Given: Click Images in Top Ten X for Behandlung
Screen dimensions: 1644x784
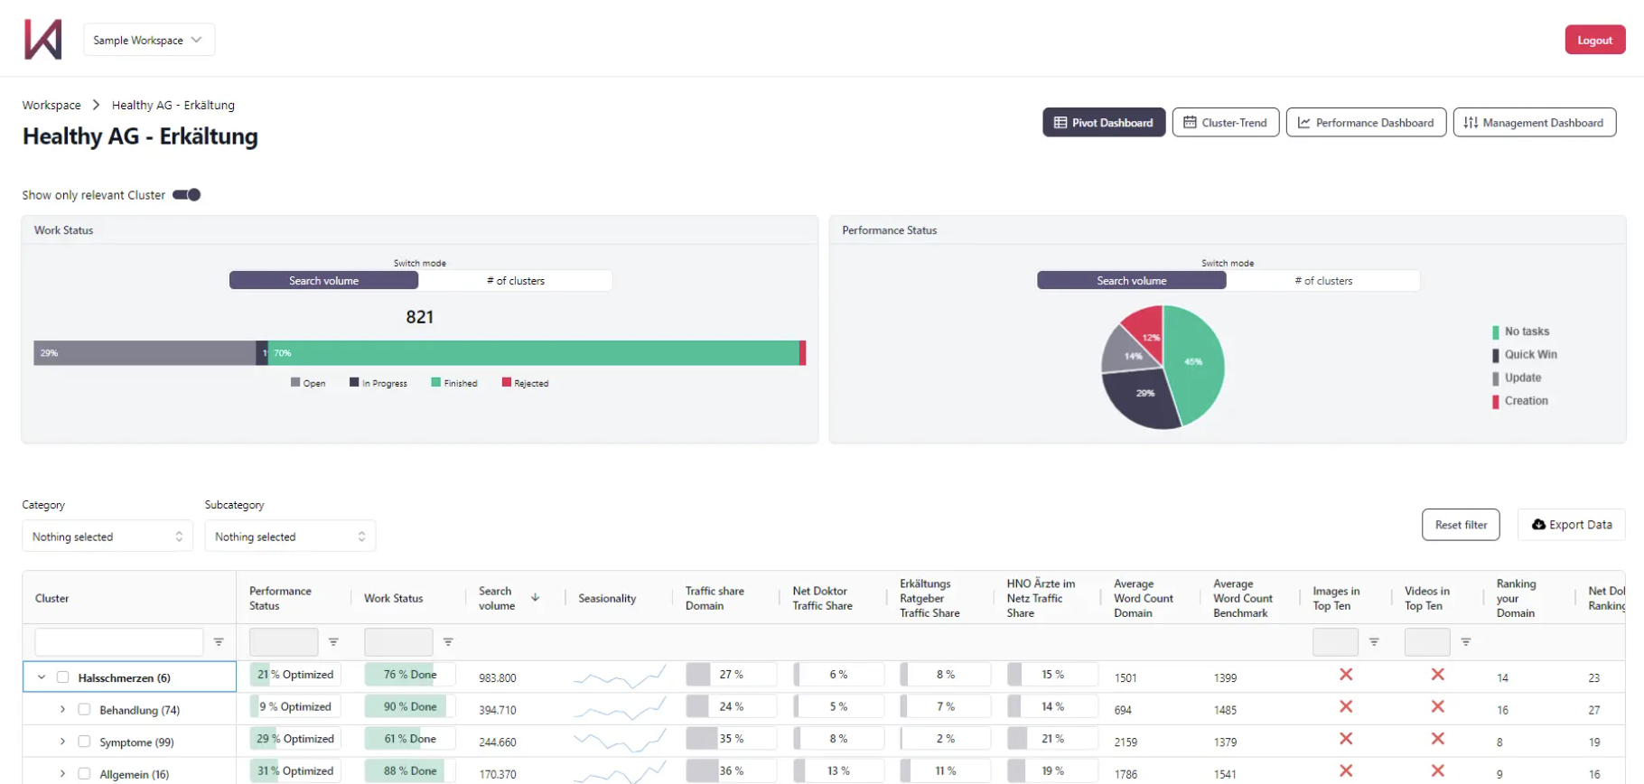Looking at the screenshot, I should click(x=1346, y=706).
